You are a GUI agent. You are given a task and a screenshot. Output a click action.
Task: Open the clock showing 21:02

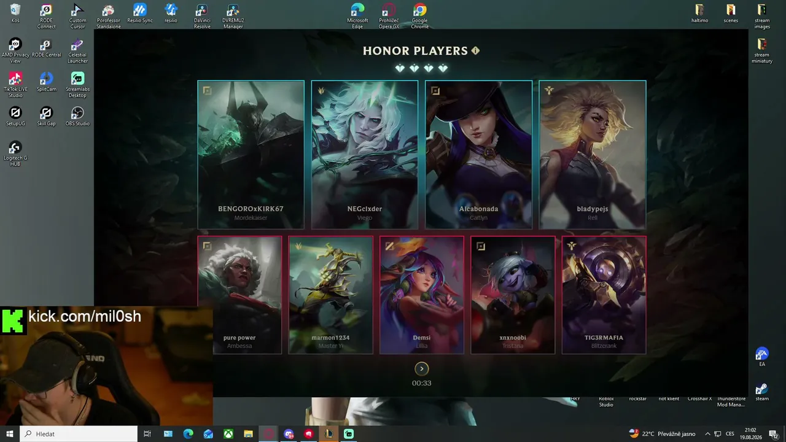750,434
